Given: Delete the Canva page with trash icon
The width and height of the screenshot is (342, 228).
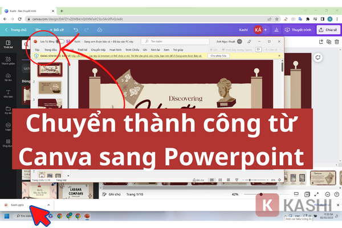Looking at the screenshot, I should (337, 42).
